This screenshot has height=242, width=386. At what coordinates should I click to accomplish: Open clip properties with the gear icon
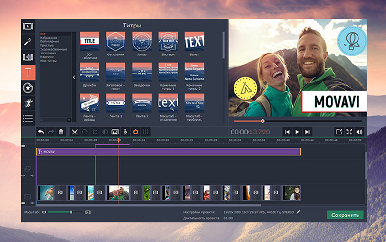(135, 132)
